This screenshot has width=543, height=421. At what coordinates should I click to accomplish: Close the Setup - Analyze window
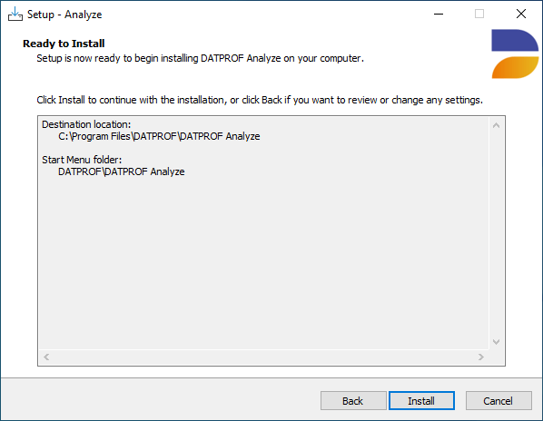point(521,15)
